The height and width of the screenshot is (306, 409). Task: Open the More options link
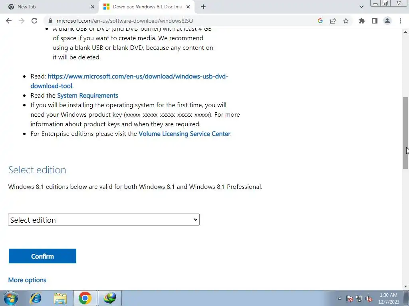(27, 280)
